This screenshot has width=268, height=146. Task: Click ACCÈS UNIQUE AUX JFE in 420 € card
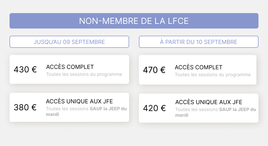pos(209,102)
